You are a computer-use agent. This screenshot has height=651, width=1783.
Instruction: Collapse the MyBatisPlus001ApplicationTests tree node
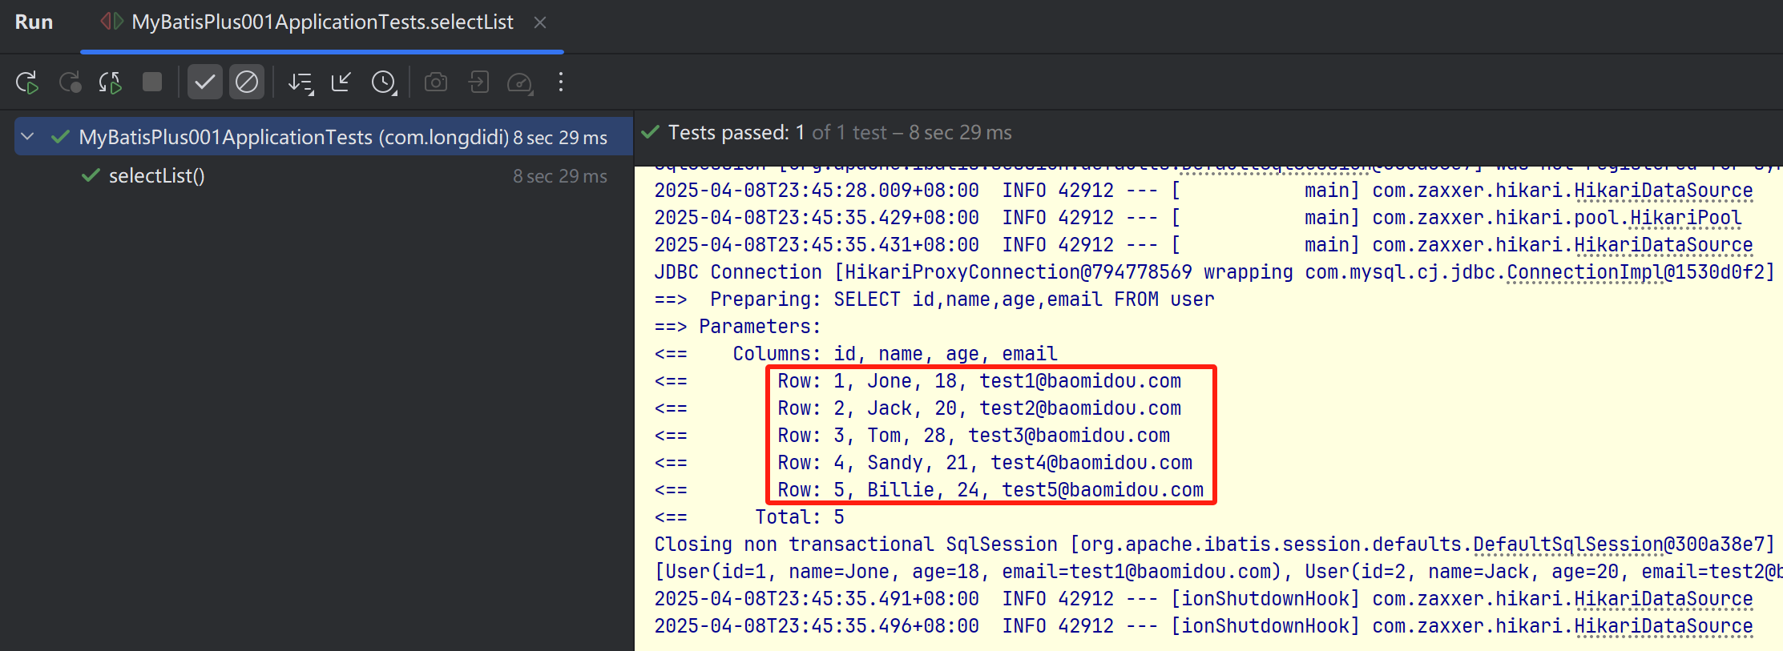click(x=28, y=137)
